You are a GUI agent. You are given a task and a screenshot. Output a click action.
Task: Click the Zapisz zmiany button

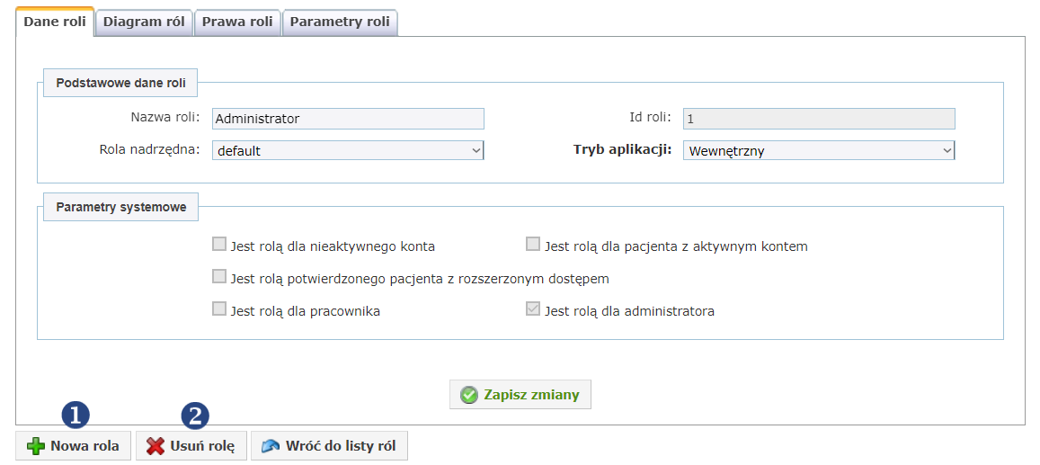(520, 396)
